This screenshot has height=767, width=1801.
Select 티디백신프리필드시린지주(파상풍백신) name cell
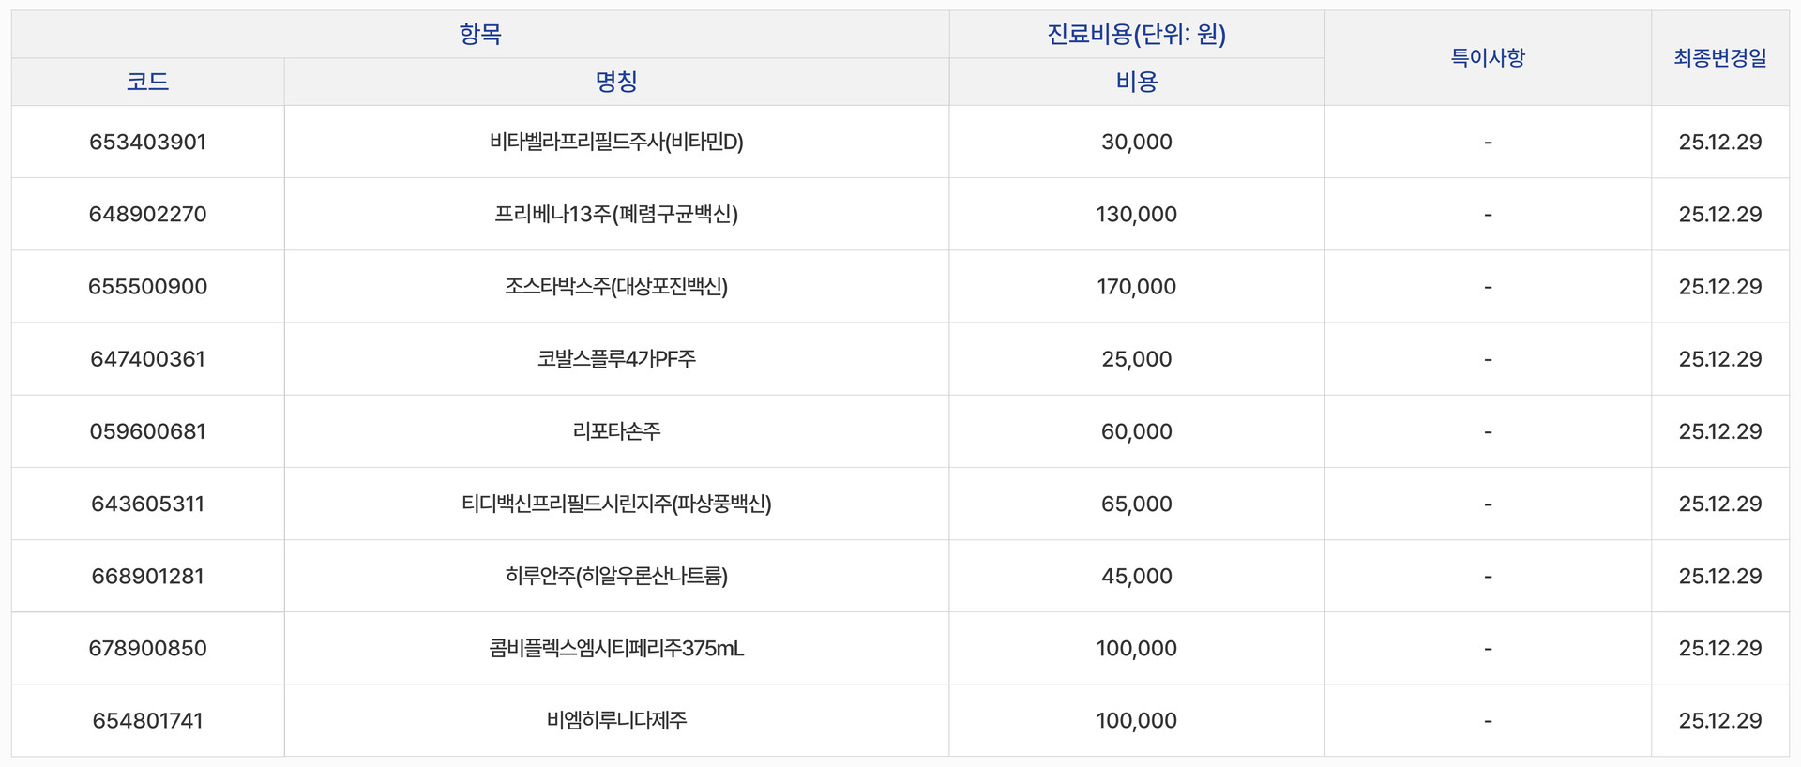pyautogui.click(x=616, y=504)
